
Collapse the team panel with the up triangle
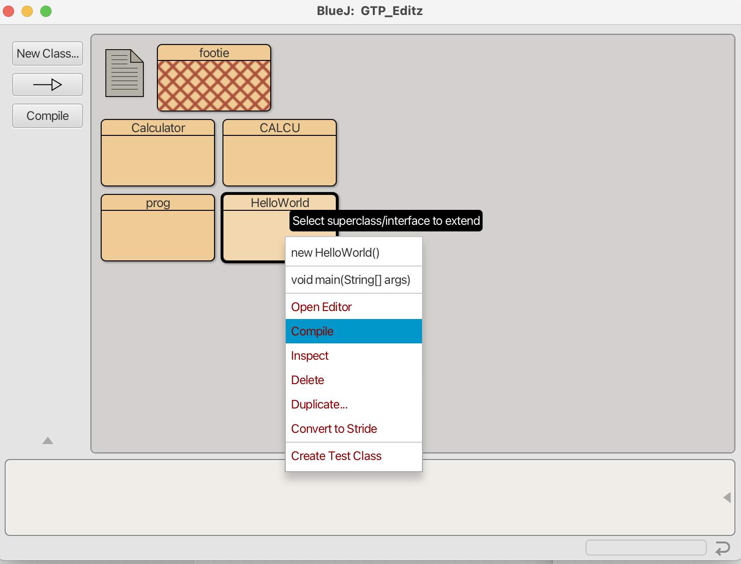48,440
